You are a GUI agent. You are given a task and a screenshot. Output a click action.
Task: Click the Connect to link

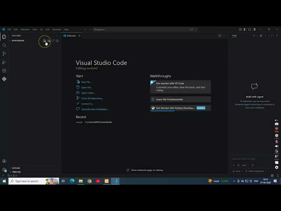(87, 104)
